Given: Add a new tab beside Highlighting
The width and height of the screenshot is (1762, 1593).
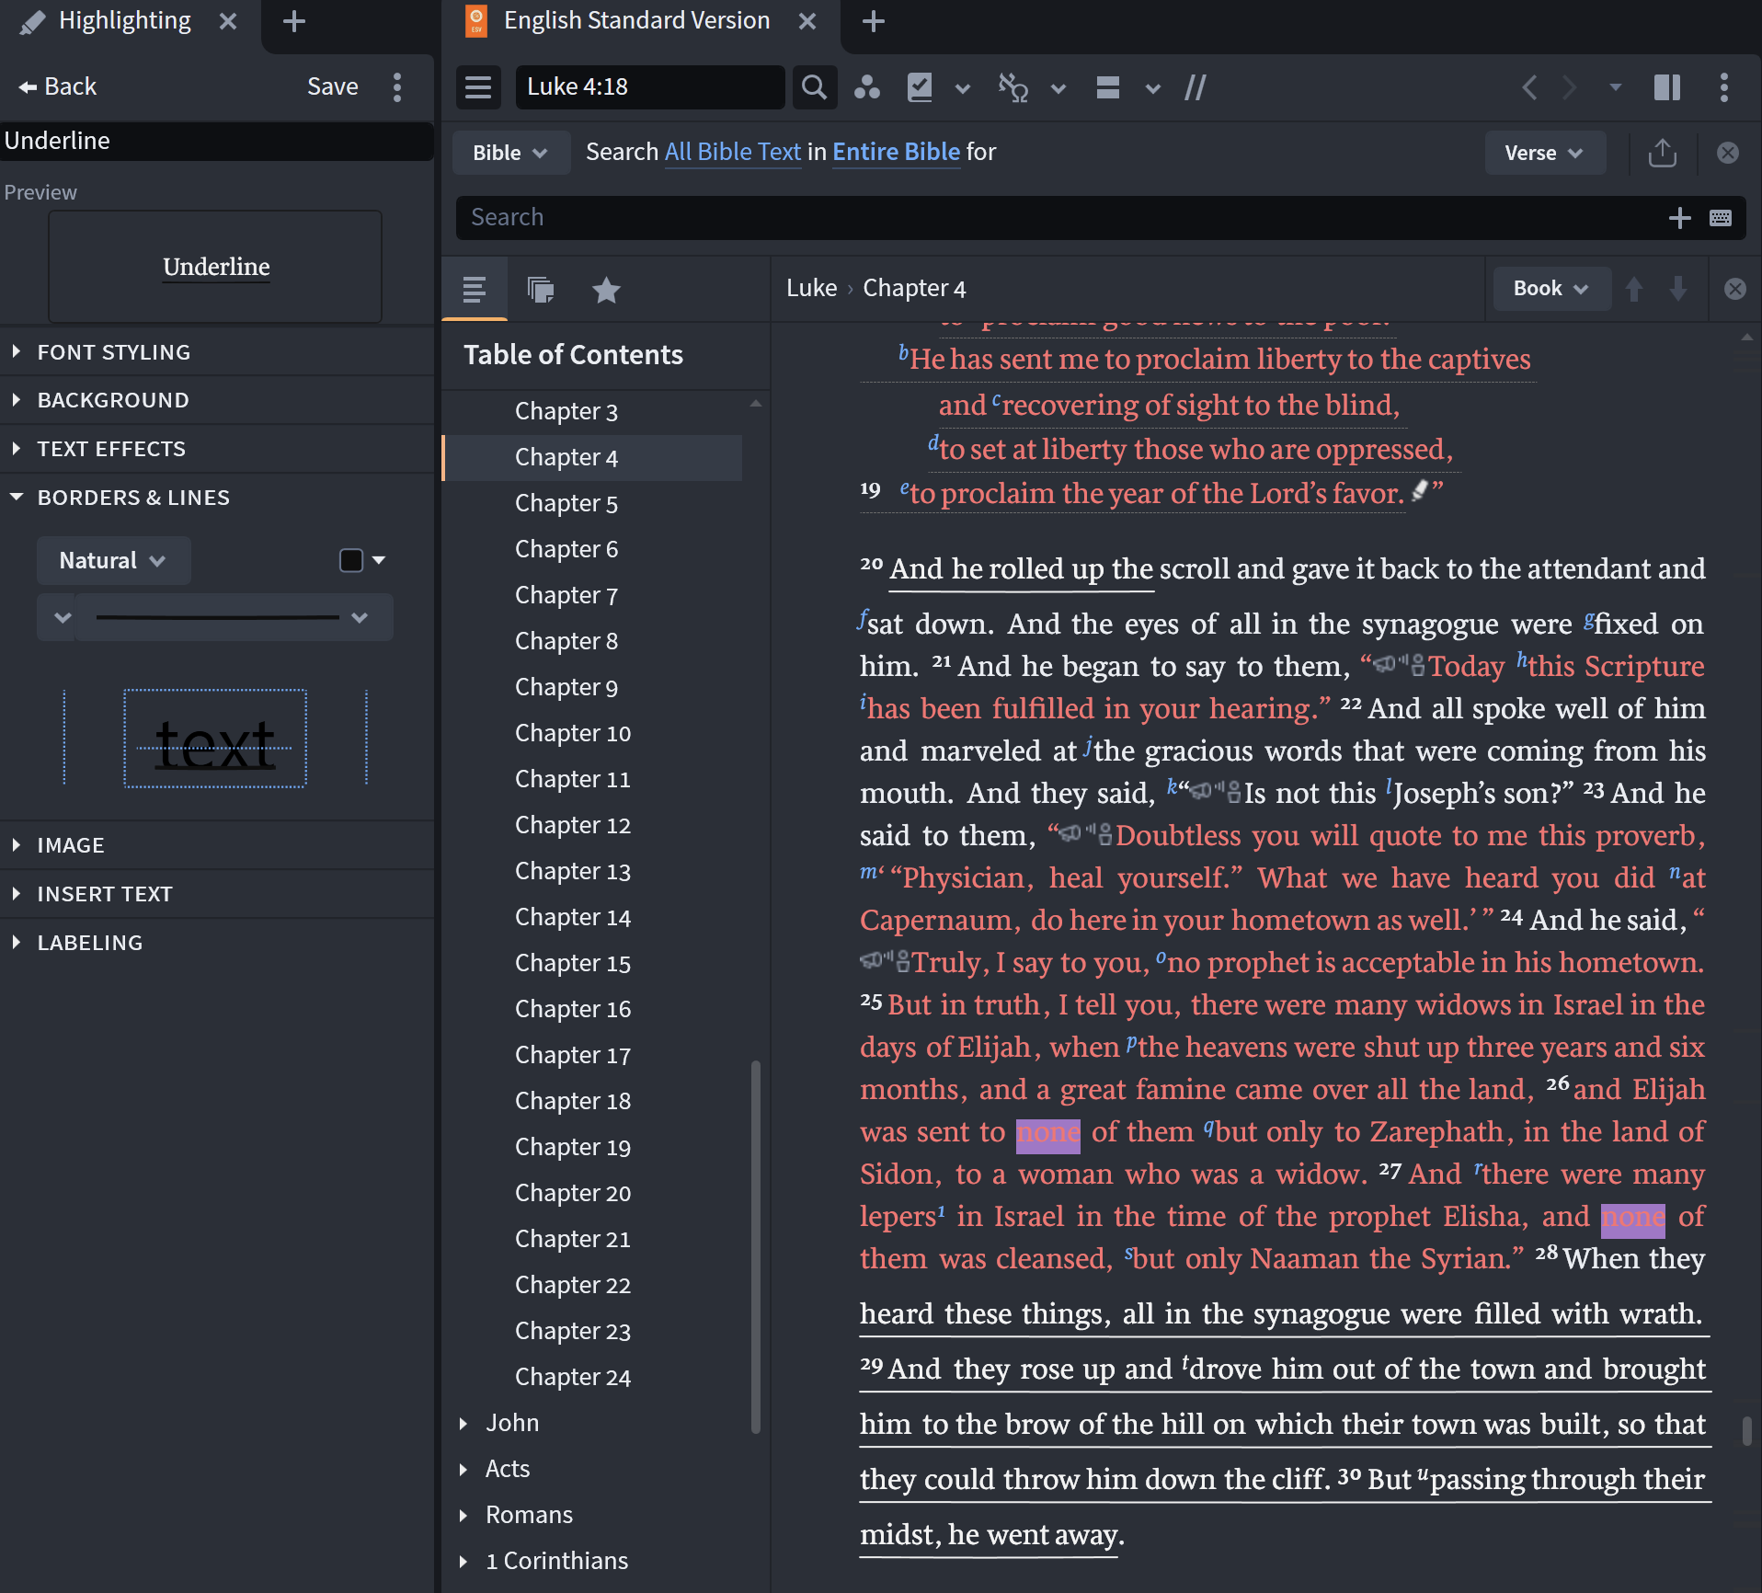Looking at the screenshot, I should tap(293, 21).
